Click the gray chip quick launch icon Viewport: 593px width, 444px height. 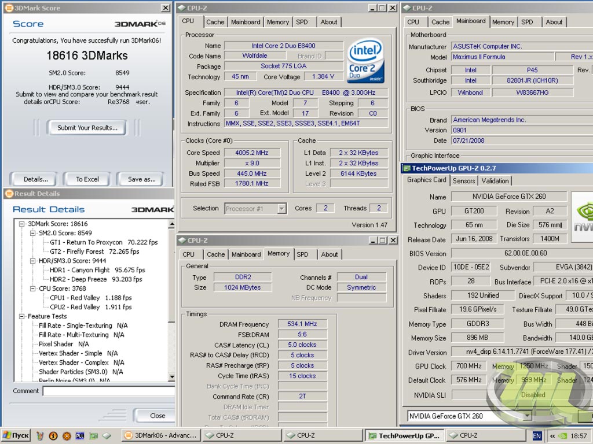click(x=107, y=436)
